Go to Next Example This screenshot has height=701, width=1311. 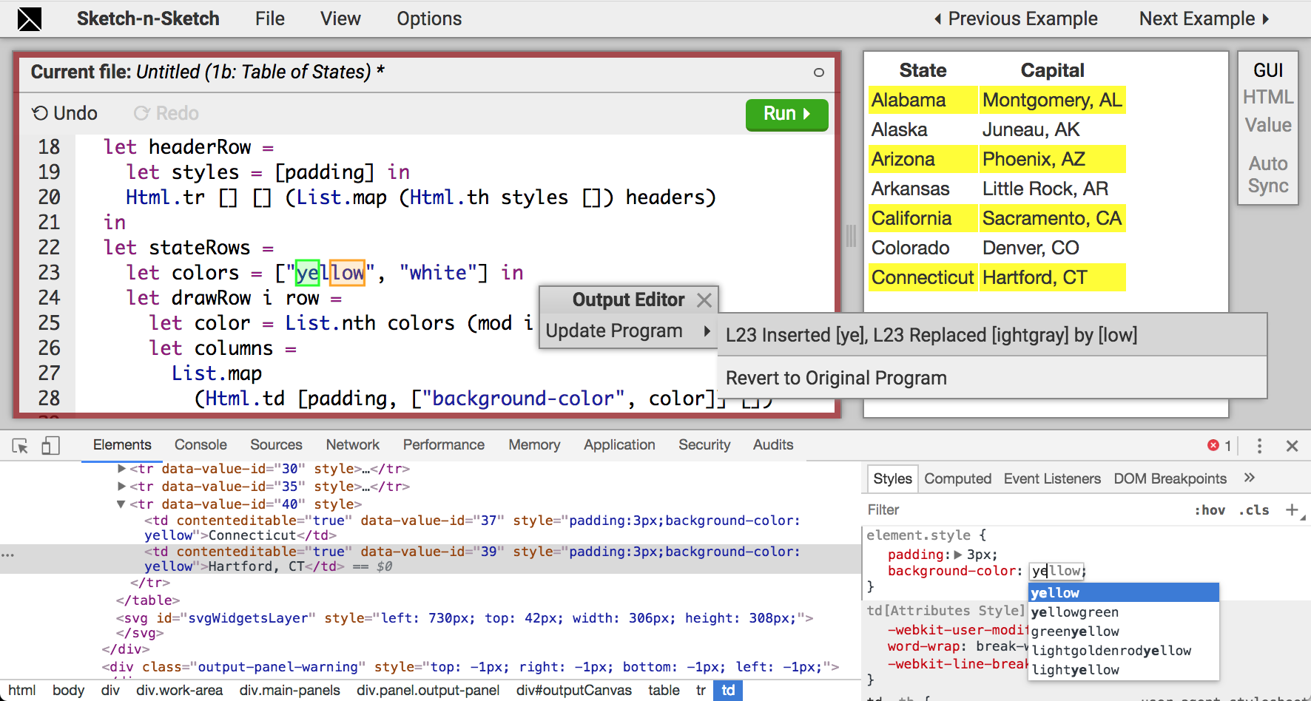click(1204, 18)
